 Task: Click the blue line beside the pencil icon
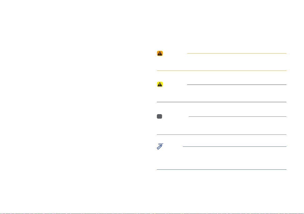235,146
